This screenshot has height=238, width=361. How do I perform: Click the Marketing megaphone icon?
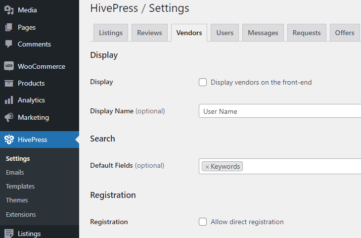click(9, 117)
